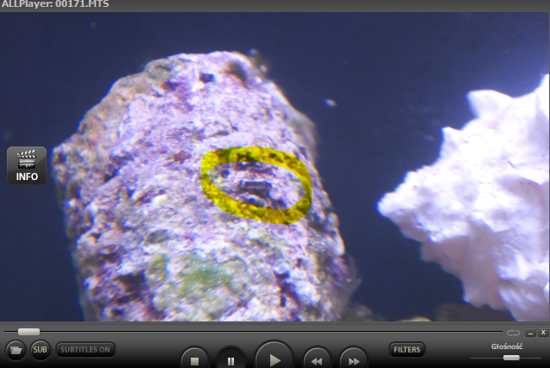Toggle SUBTITLES ON switch
Viewport: 550px width, 368px height.
point(85,350)
